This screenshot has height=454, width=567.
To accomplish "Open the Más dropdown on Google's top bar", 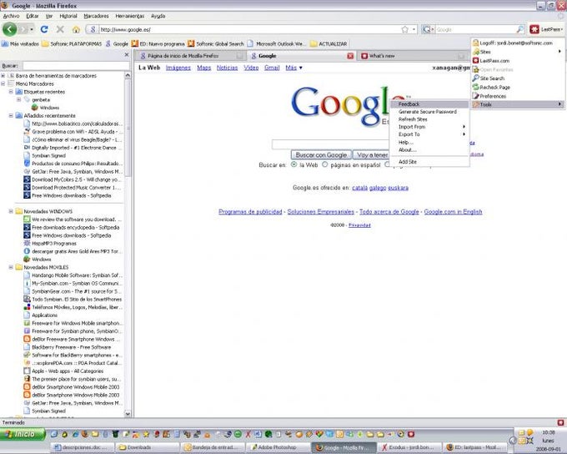I will click(294, 68).
